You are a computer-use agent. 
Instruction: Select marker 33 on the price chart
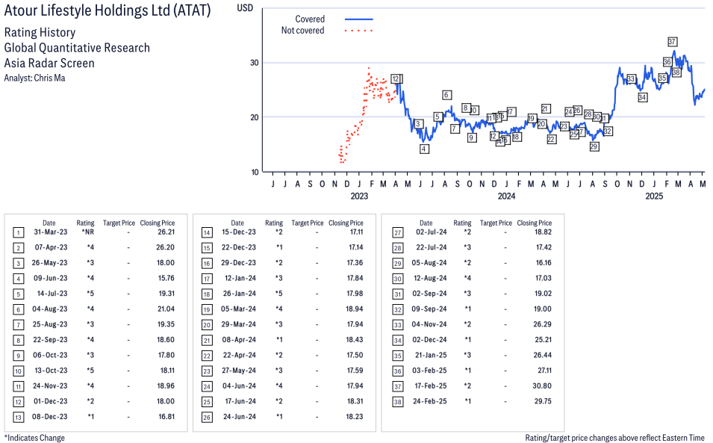pos(631,79)
